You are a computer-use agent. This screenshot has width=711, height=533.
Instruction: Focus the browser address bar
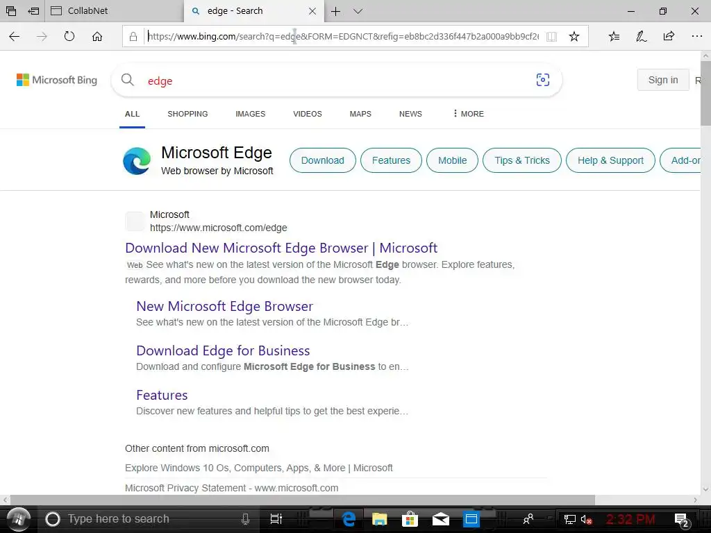[344, 36]
